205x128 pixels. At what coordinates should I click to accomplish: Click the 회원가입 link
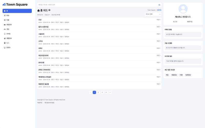pyautogui.click(x=190, y=22)
